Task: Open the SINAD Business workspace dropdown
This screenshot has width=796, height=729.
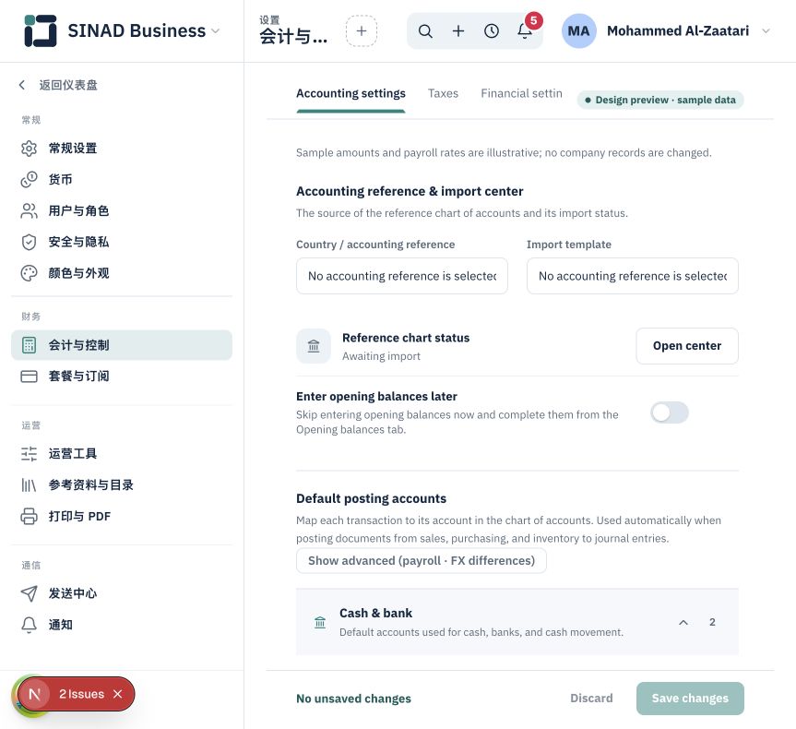Action: point(216,31)
